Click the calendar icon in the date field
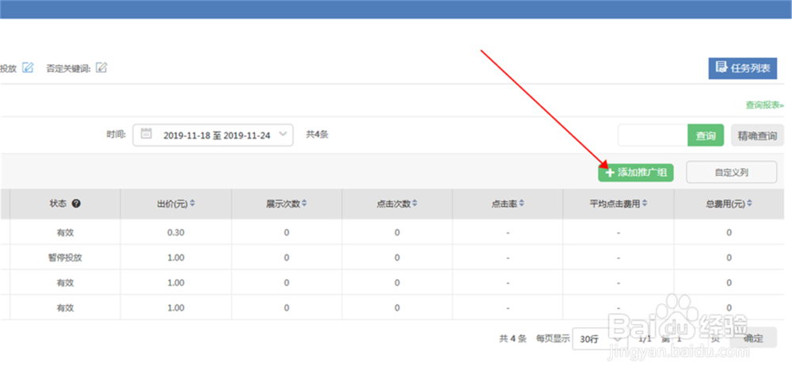The width and height of the screenshot is (792, 378). pyautogui.click(x=146, y=134)
